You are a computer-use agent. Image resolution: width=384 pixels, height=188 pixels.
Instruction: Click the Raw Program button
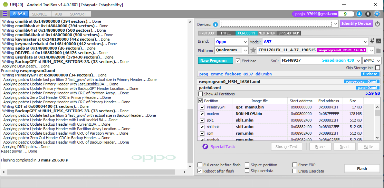click(215, 61)
